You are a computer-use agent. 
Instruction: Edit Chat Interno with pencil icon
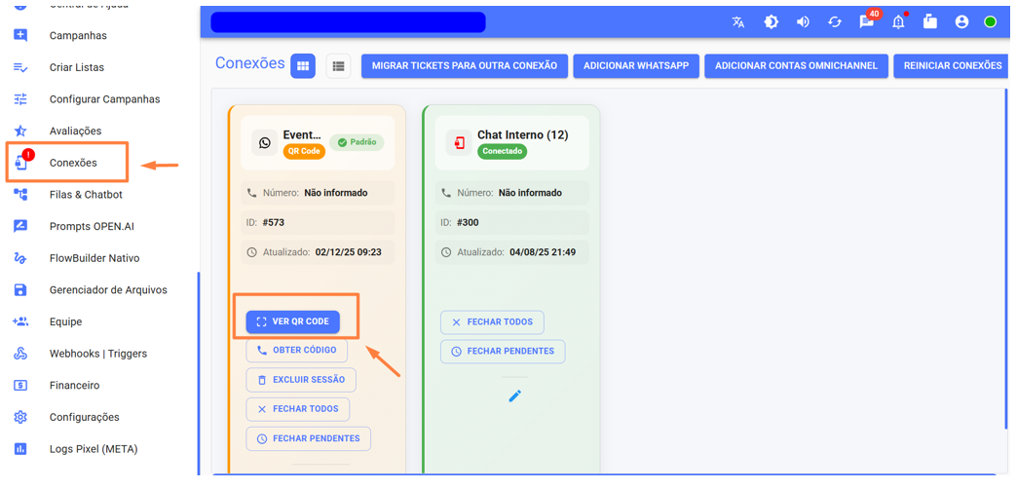(x=514, y=395)
